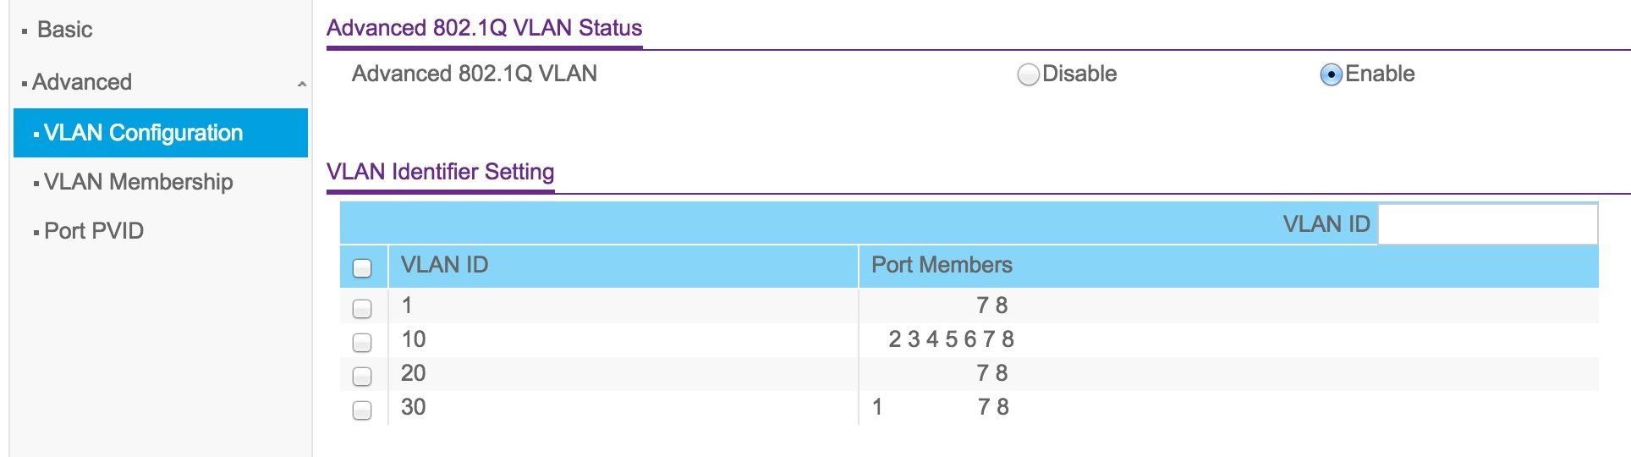Tick the select-all checkbox in table header
Image resolution: width=1631 pixels, height=457 pixels.
(362, 268)
